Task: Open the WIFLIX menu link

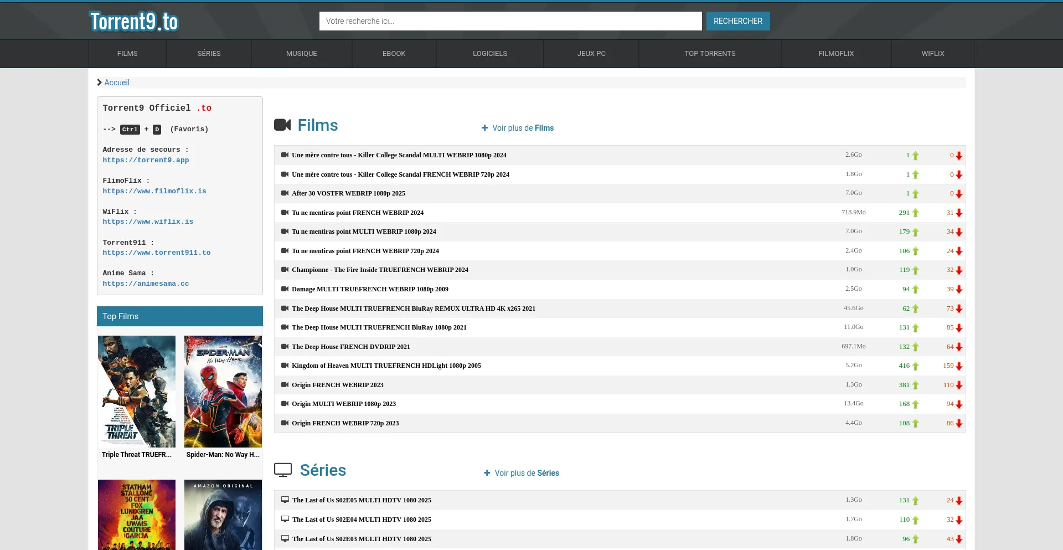Action: pos(933,54)
